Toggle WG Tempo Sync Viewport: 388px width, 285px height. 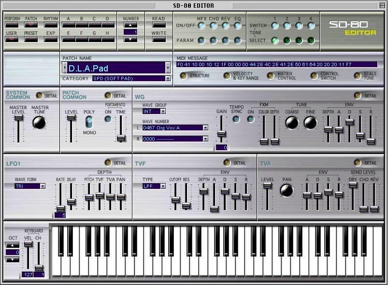pyautogui.click(x=236, y=119)
